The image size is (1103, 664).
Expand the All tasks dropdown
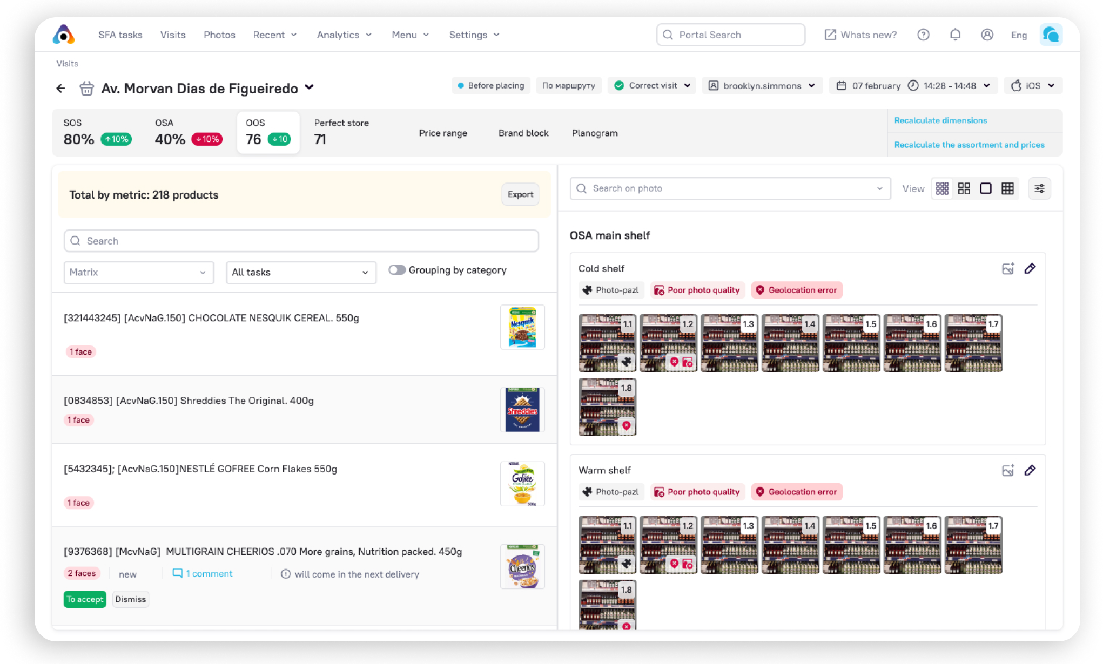coord(301,273)
